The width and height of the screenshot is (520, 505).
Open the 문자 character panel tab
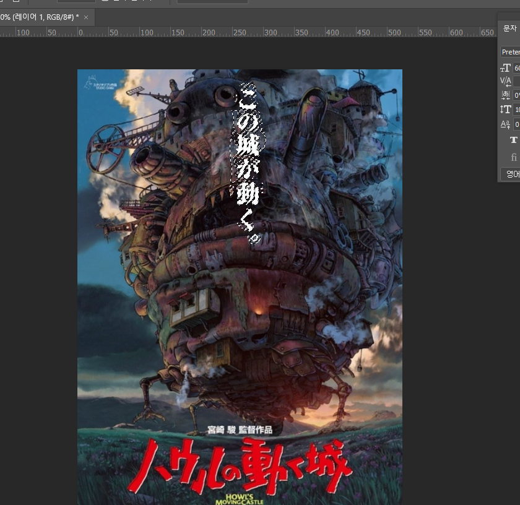point(509,28)
